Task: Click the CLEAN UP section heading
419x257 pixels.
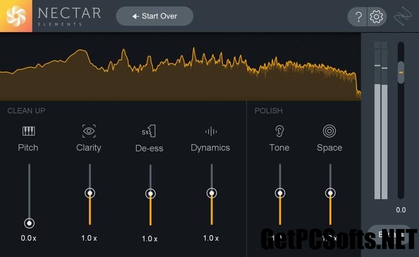Action: [x=26, y=110]
